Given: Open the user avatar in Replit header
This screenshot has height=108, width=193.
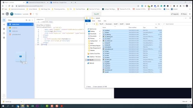Looking at the screenshot, I should (x=12, y=14).
